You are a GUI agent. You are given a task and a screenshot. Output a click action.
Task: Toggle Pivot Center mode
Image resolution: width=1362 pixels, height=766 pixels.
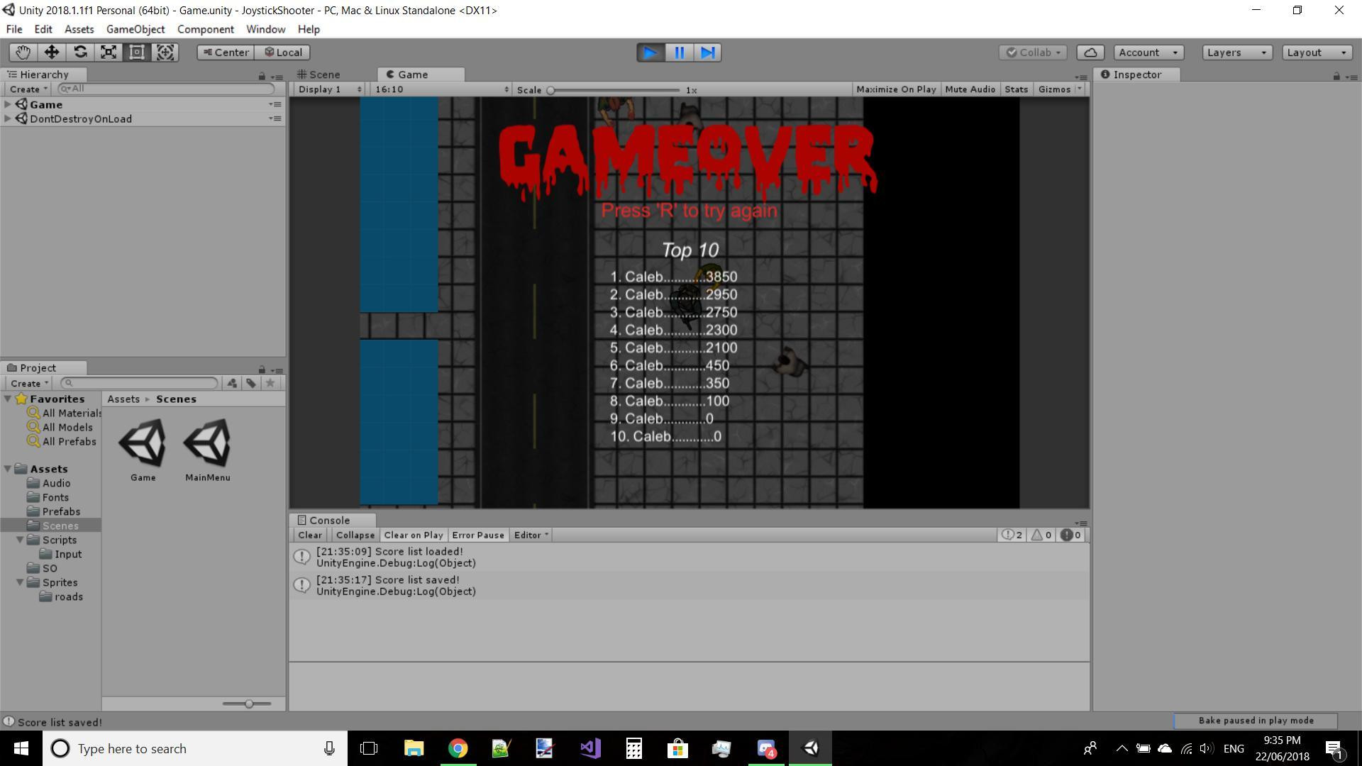[x=226, y=52]
